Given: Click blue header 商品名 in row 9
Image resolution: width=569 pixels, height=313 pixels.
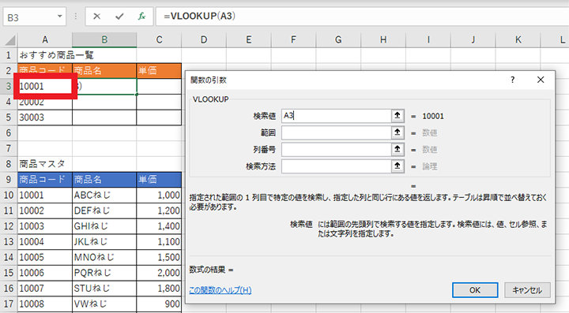Looking at the screenshot, I should [104, 180].
